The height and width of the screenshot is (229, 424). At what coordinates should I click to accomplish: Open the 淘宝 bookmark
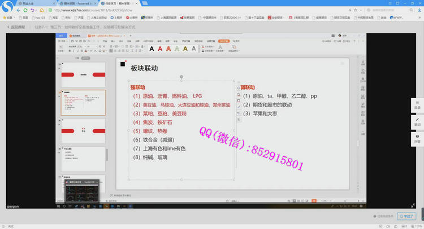click(x=55, y=17)
